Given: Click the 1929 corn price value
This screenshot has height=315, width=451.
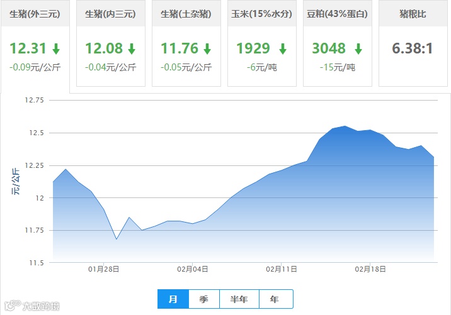Looking at the screenshot, I should (x=253, y=48).
